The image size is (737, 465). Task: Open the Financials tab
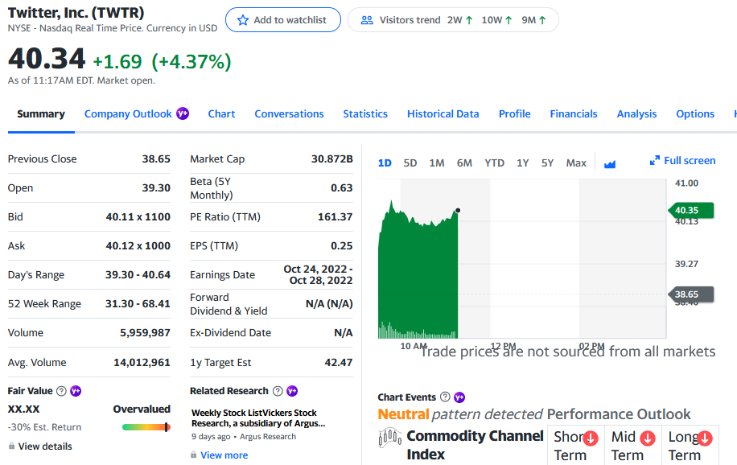pos(574,113)
